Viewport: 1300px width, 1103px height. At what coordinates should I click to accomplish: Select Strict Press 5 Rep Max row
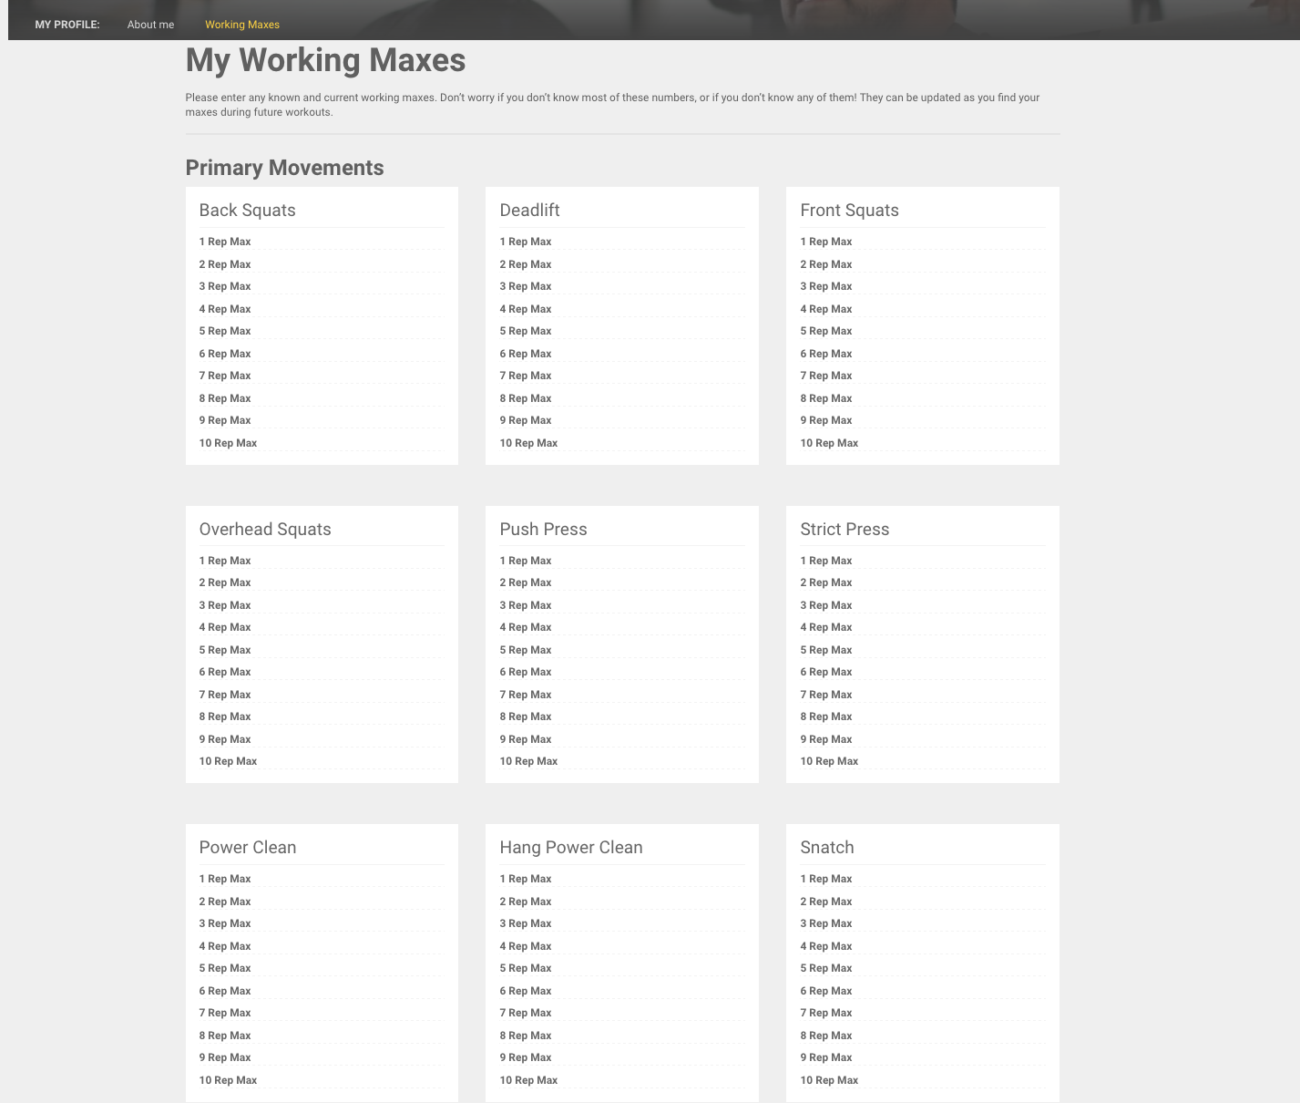point(923,650)
